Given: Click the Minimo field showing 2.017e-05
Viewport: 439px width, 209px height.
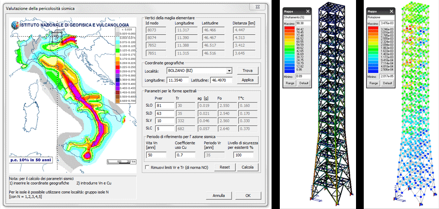Looking at the screenshot, I should (387, 76).
